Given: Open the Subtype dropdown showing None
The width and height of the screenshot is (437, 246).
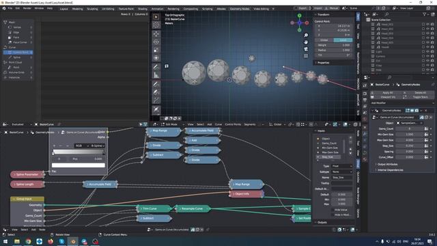Looking at the screenshot, I should tap(341, 172).
